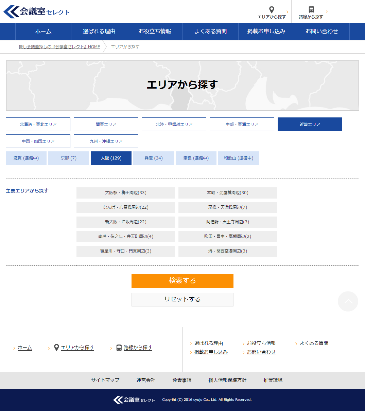Screen dimensions: 365x411
Task: Click the リセットする button
Action: [x=182, y=300]
